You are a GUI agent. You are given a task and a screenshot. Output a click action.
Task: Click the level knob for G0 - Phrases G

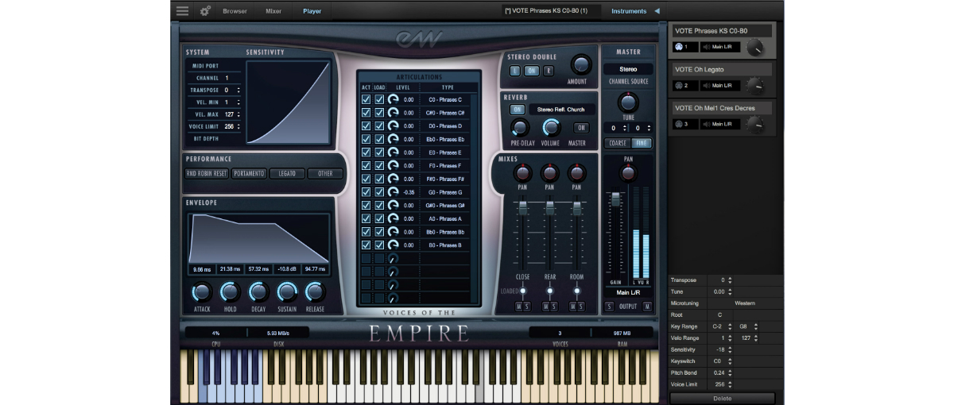point(394,192)
